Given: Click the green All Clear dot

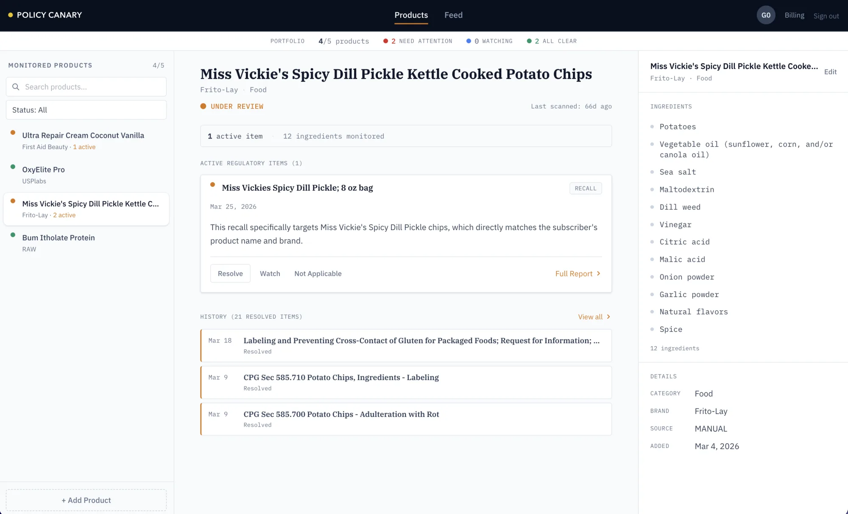Looking at the screenshot, I should [529, 41].
